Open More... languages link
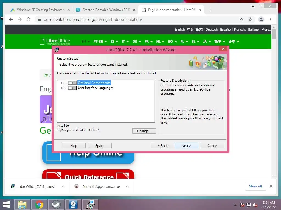This screenshot has width=281, height=210. tap(266, 30)
